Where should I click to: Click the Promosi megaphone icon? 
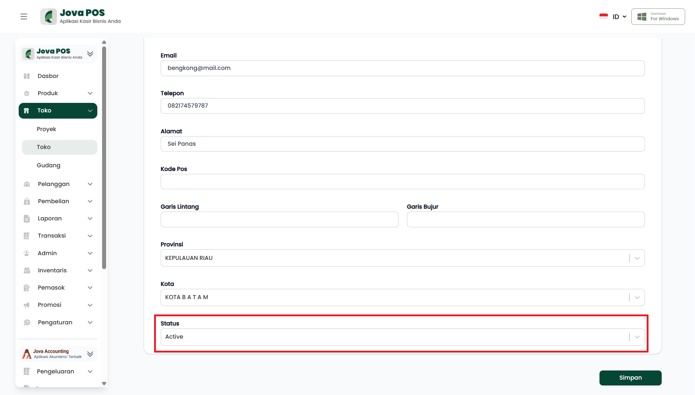[x=27, y=305]
